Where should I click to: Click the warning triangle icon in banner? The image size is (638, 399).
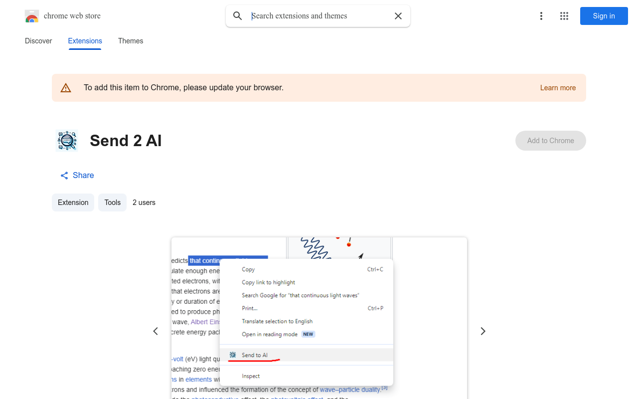[66, 88]
